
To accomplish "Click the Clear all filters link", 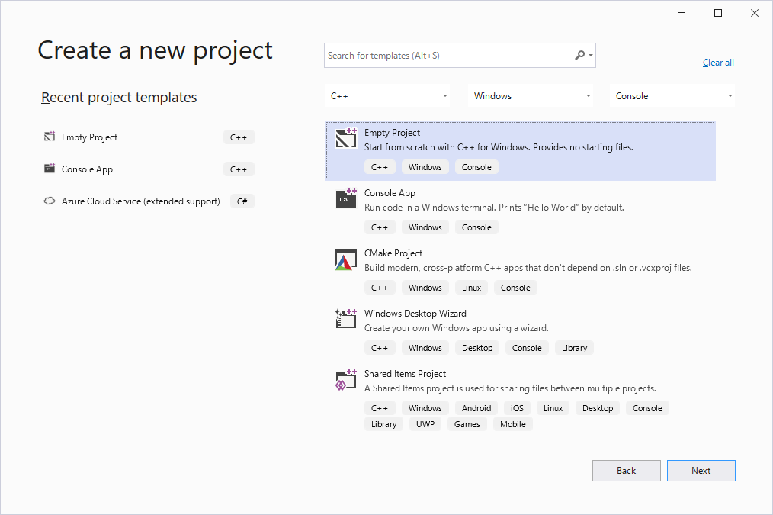I will (x=718, y=63).
